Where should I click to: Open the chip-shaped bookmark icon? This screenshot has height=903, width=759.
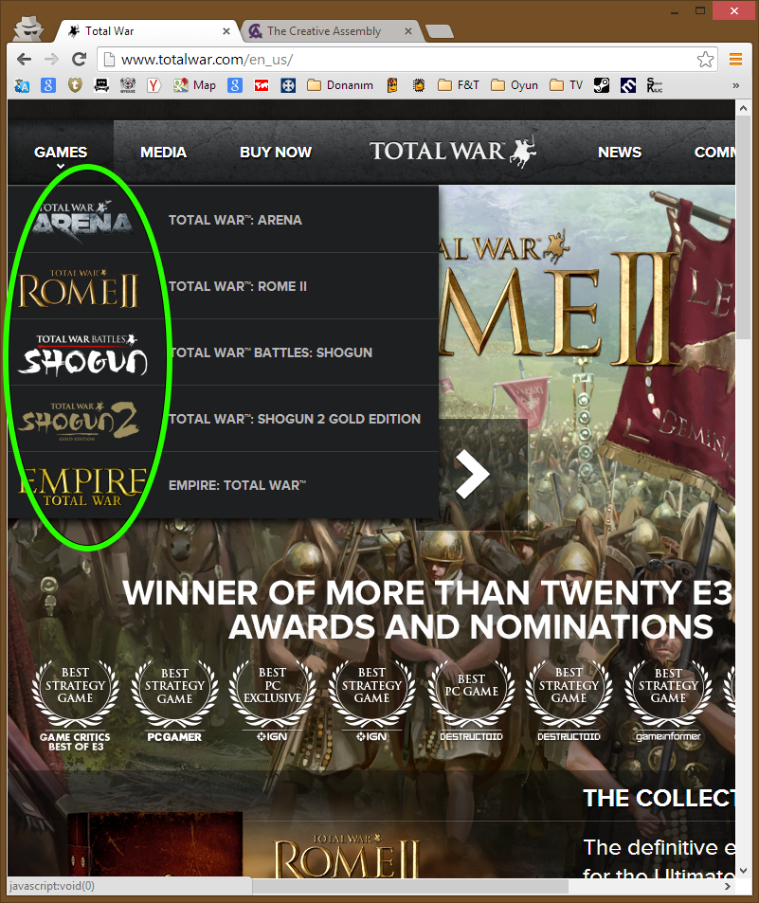pyautogui.click(x=419, y=86)
